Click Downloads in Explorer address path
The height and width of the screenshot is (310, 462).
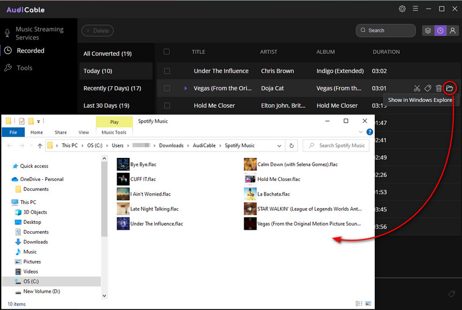click(171, 146)
